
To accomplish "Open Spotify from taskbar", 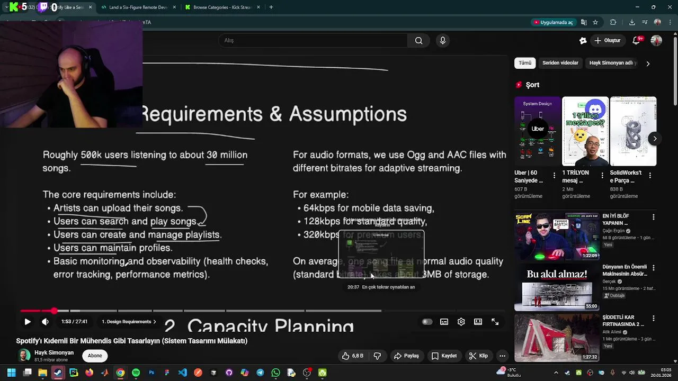I will click(x=136, y=373).
